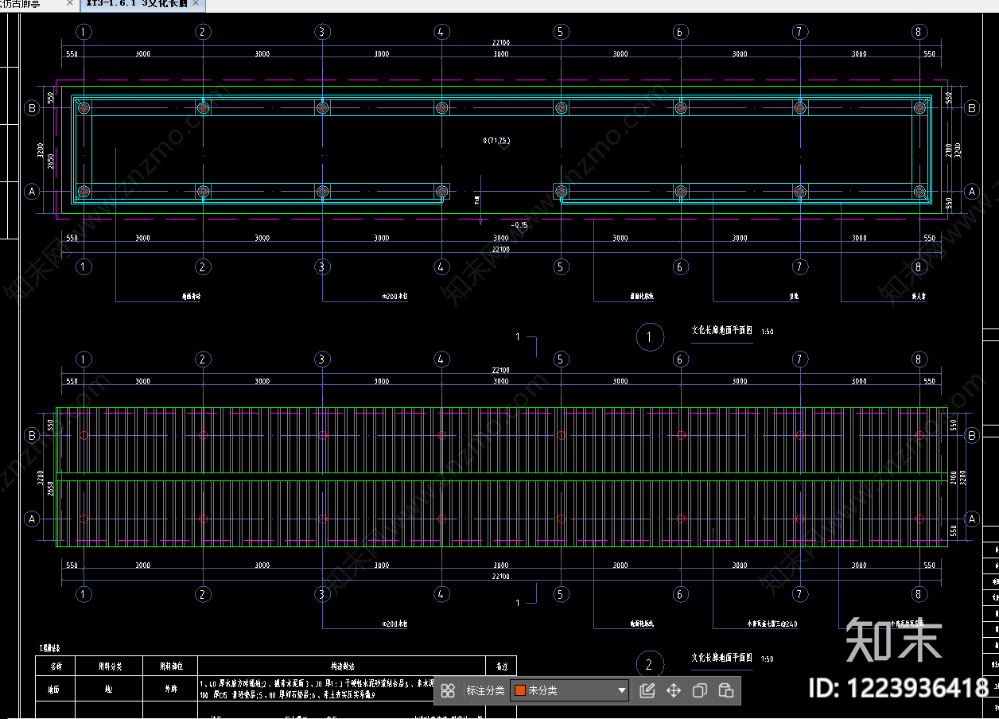The height and width of the screenshot is (719, 999).
Task: Click the four-squares category icon in annotation toolbar
Action: click(448, 690)
